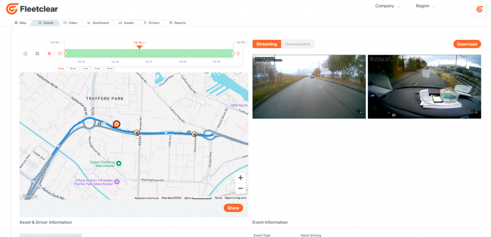This screenshot has width=491, height=237.
Task: Select the 1 min zoom interval
Action: click(85, 68)
